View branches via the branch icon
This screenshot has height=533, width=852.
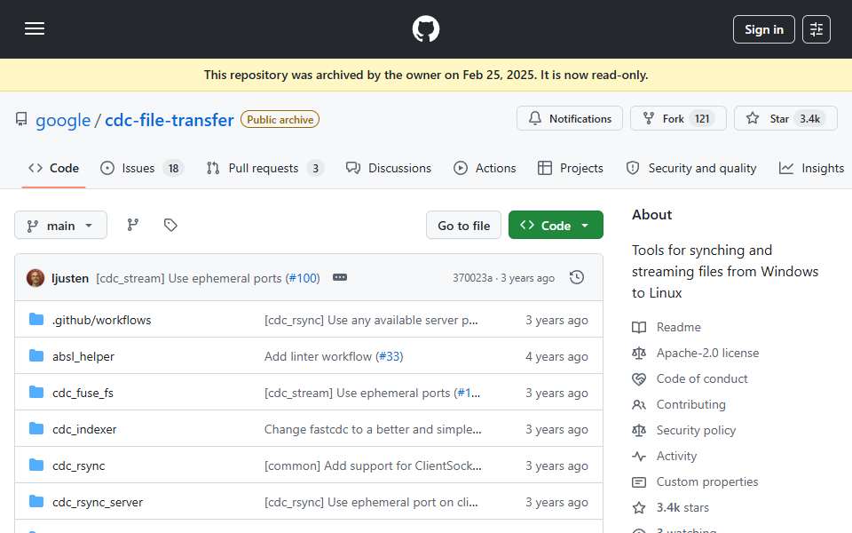click(x=132, y=225)
